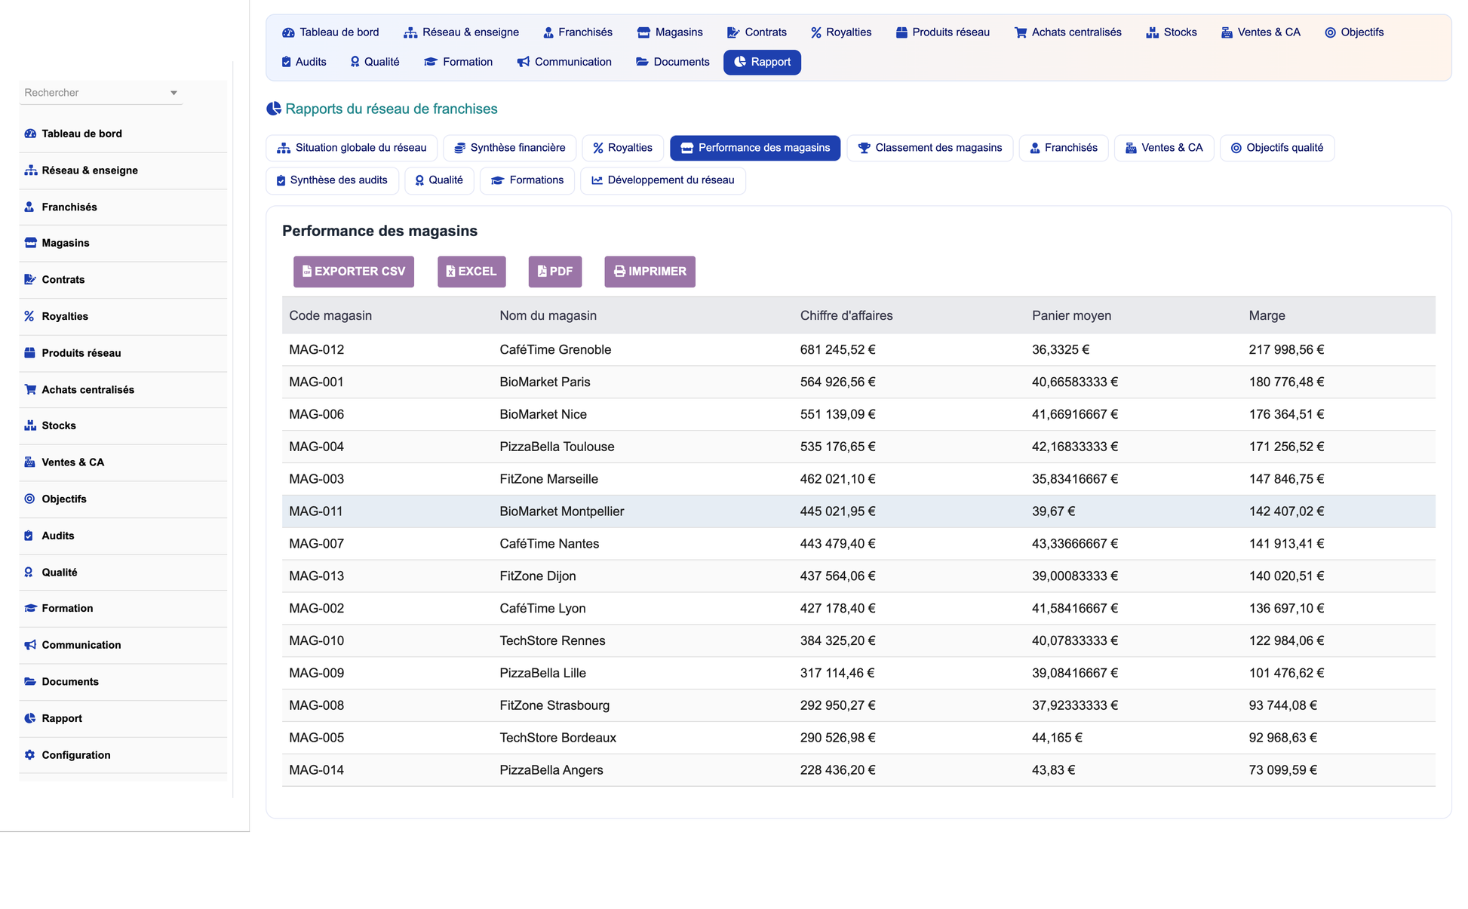Image resolution: width=1468 pixels, height=909 pixels.
Task: Open Tableau de bord in top navigation
Action: (x=330, y=32)
